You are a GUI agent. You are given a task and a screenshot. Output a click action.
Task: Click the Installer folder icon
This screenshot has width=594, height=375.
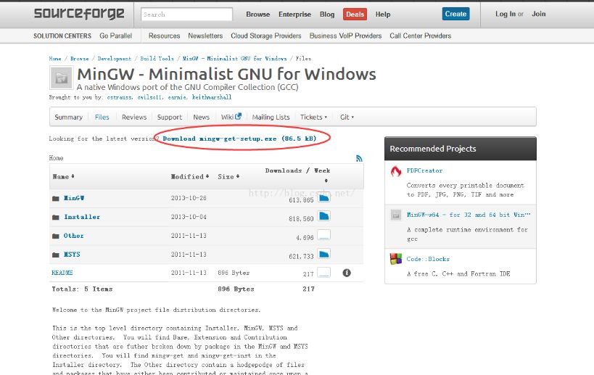coord(56,218)
